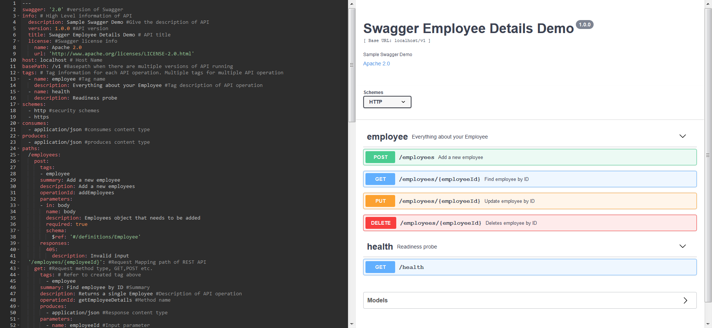The image size is (712, 328).
Task: Fold the 405 response at line 40
Action: coord(19,250)
